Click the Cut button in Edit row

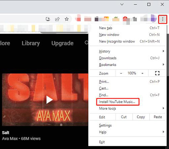[x=124, y=117]
